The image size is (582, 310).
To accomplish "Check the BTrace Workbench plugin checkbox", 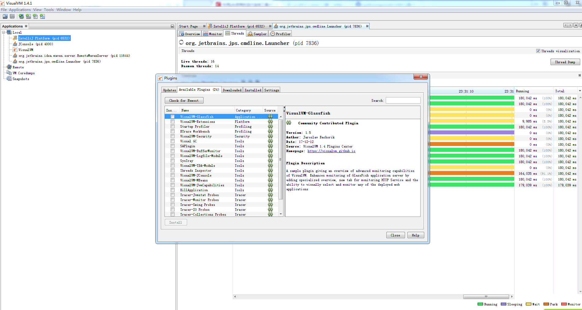I will click(173, 131).
